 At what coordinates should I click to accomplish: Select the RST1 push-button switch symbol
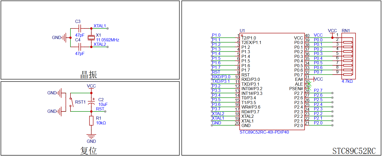click(x=70, y=102)
